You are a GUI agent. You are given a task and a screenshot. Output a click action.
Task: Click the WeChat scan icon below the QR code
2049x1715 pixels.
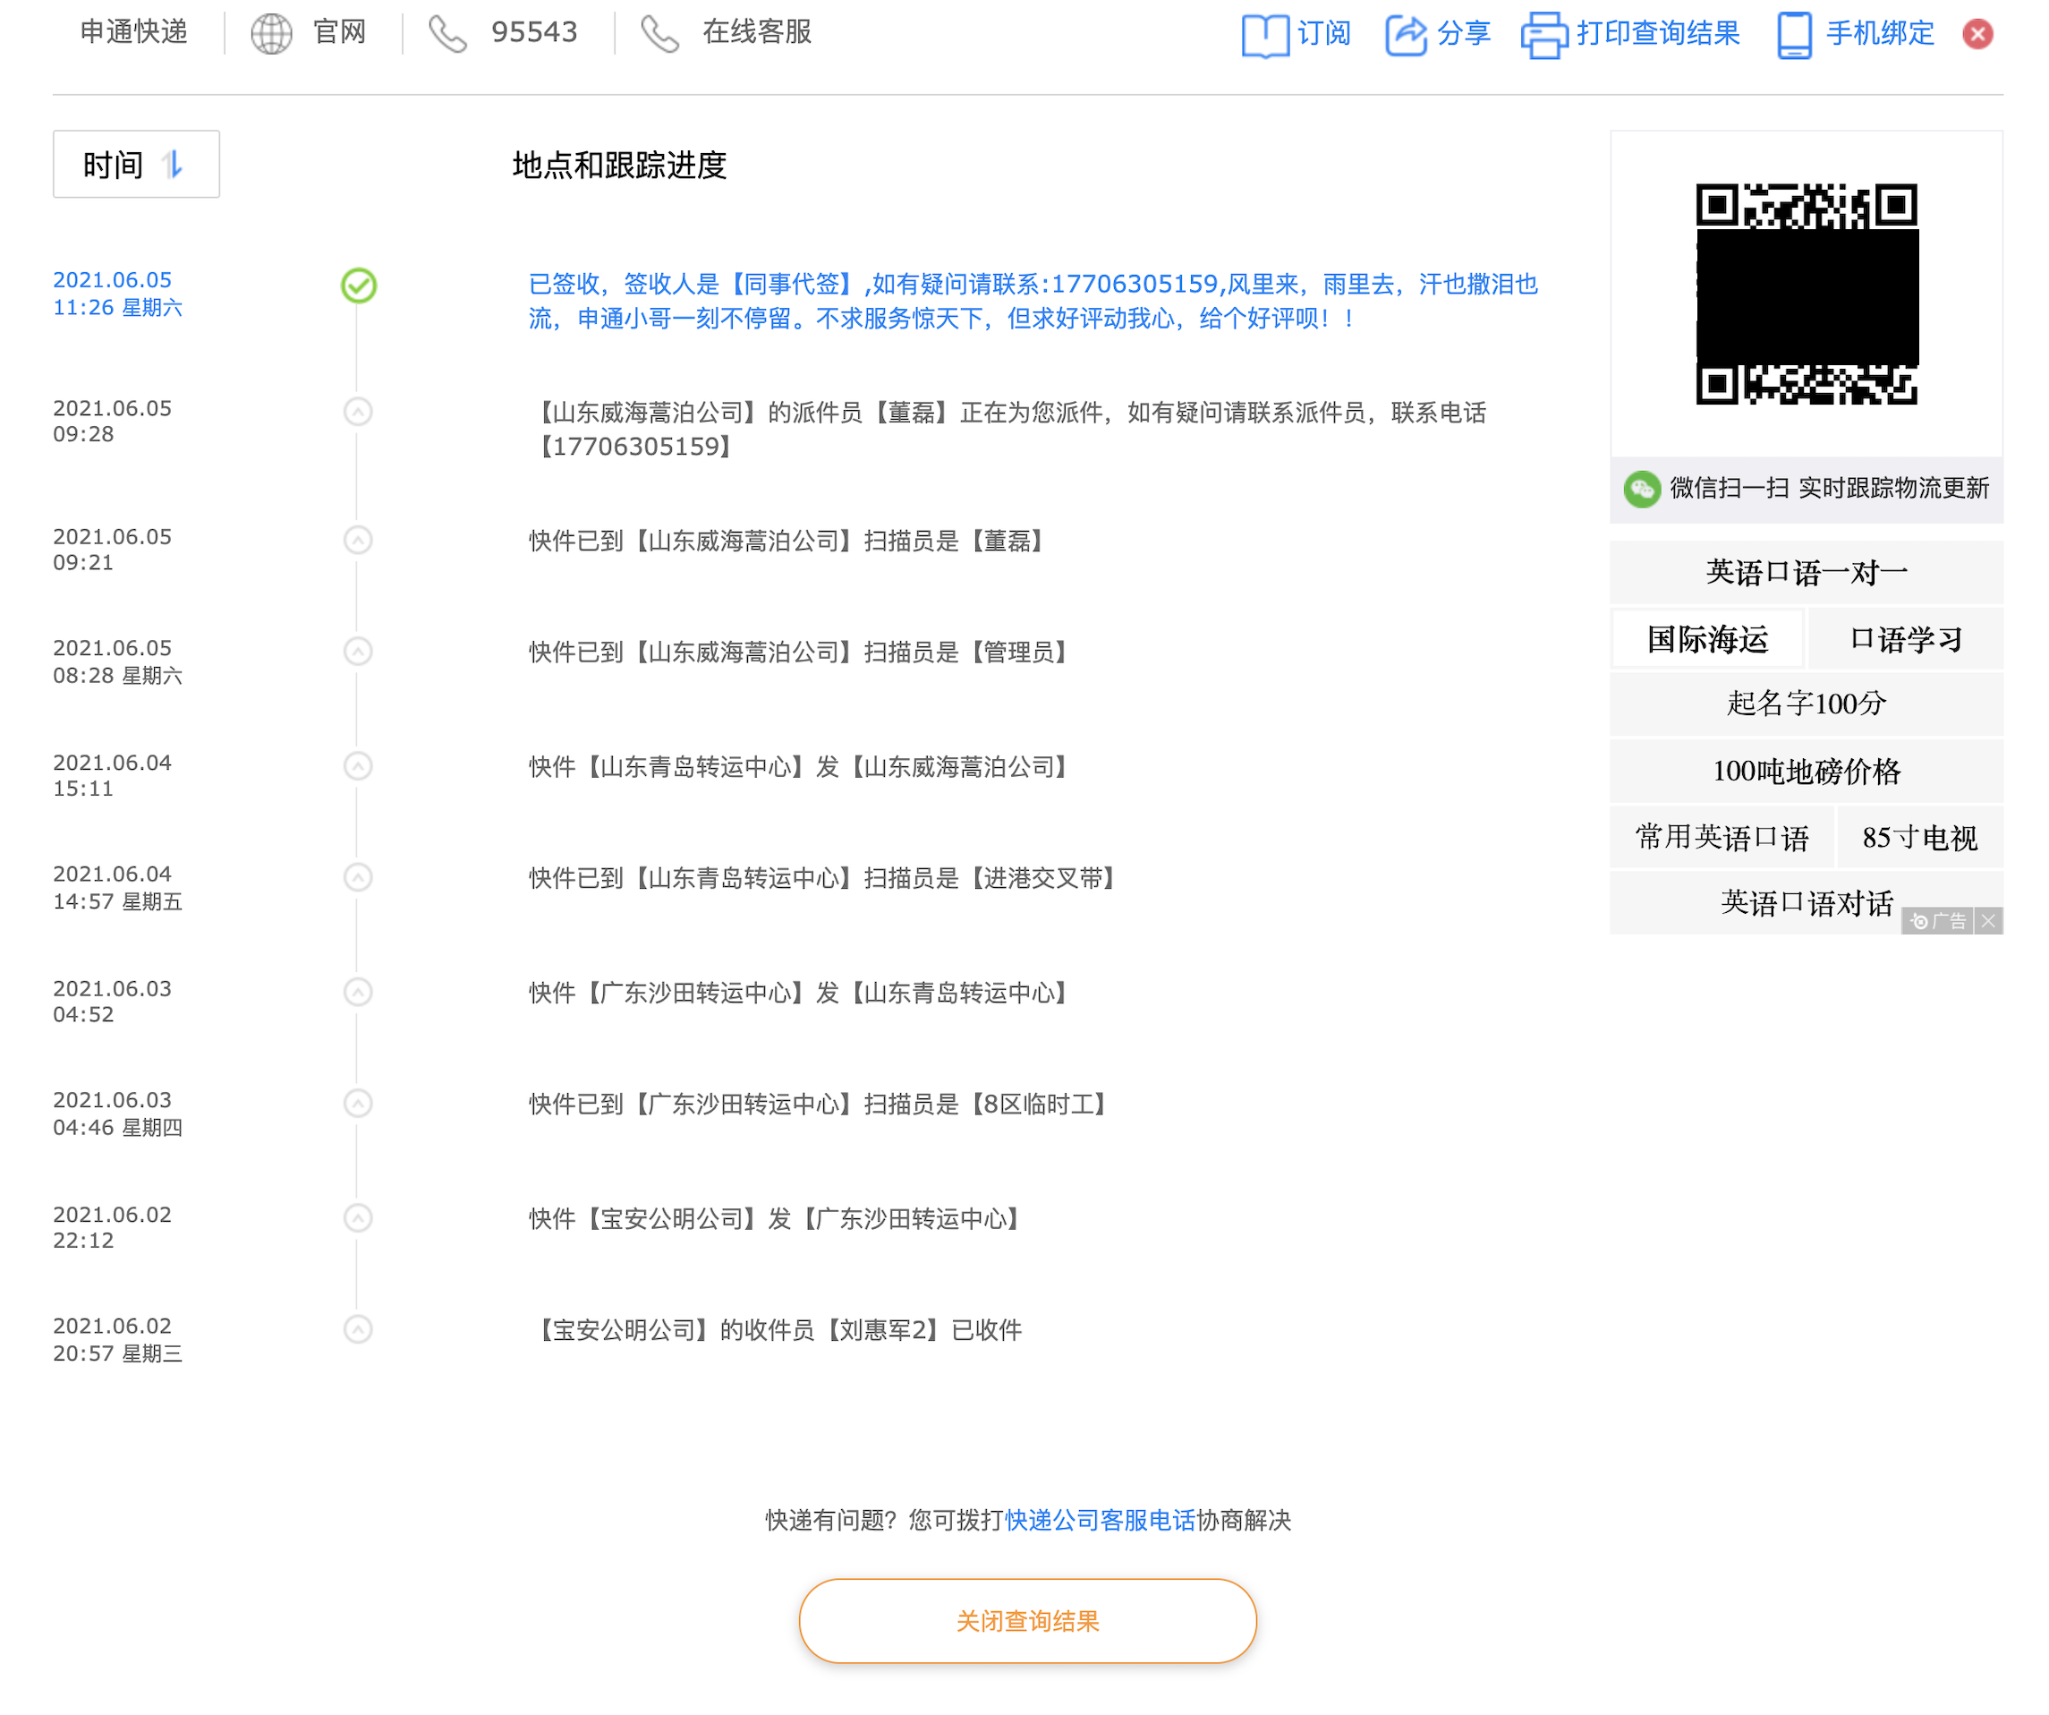[x=1641, y=489]
